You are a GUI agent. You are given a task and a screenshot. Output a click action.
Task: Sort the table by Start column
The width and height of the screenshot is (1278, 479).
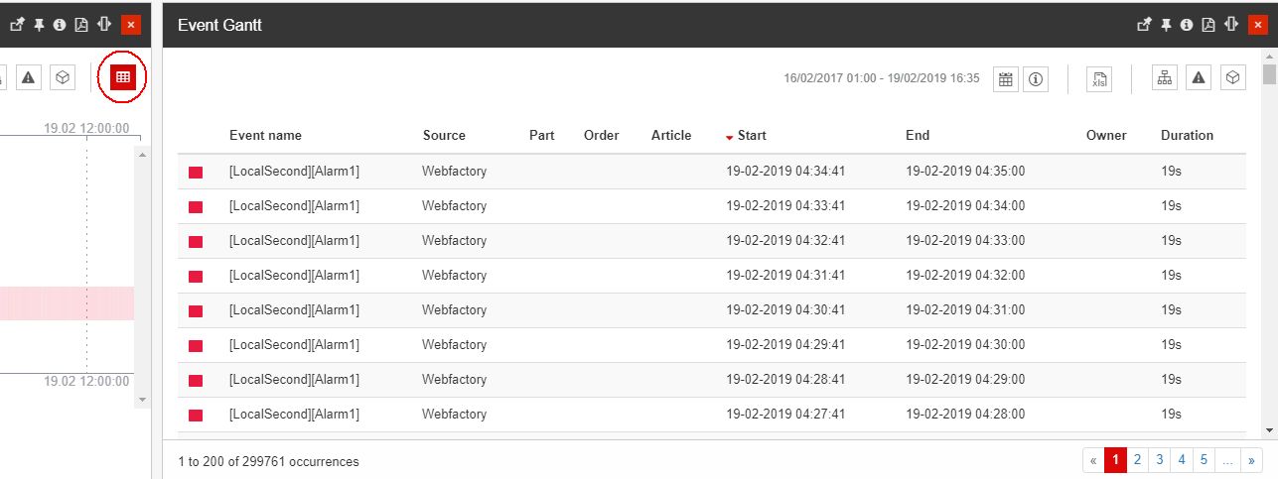(752, 136)
